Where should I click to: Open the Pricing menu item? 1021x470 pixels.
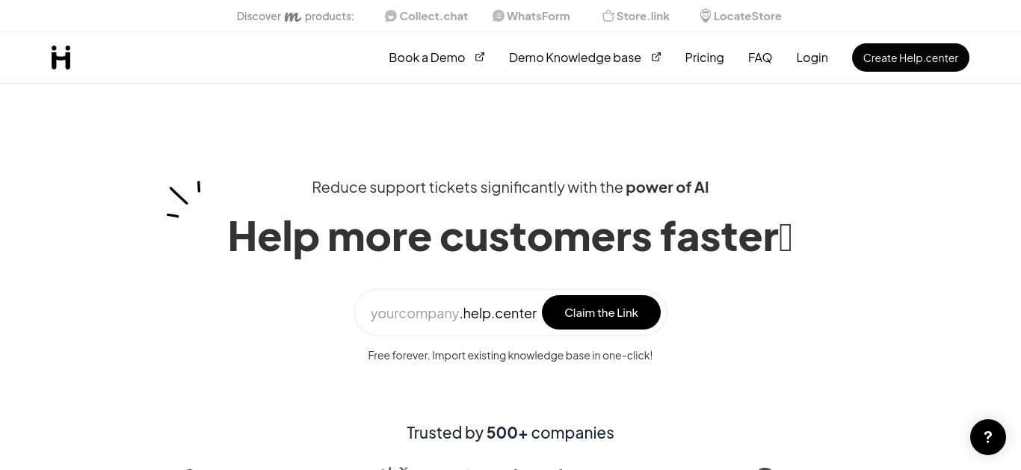pyautogui.click(x=704, y=58)
